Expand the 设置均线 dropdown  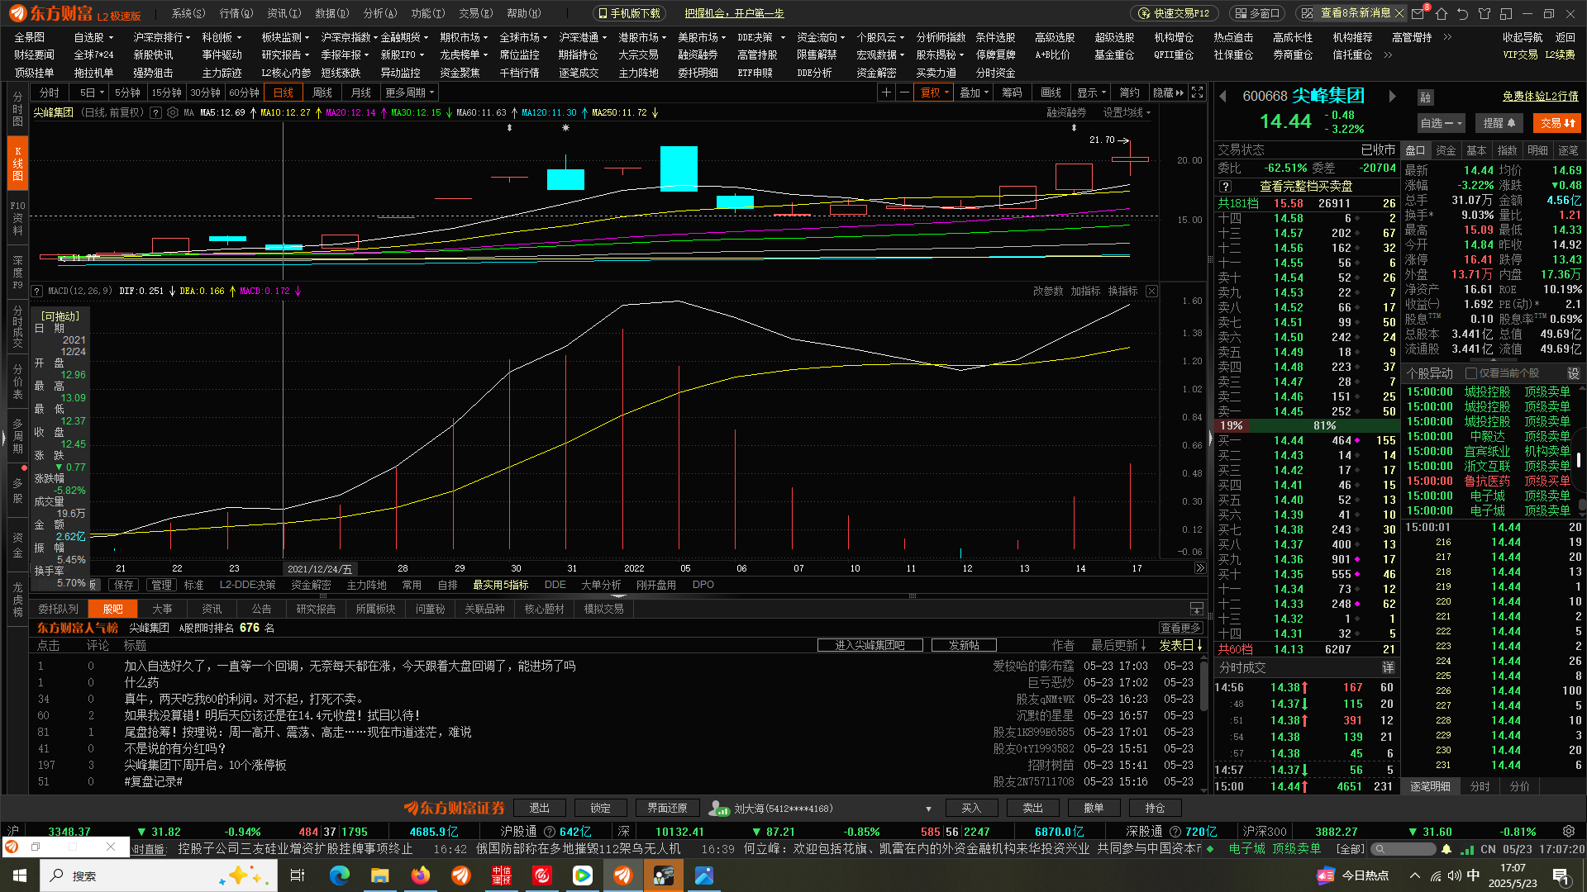tap(1127, 112)
